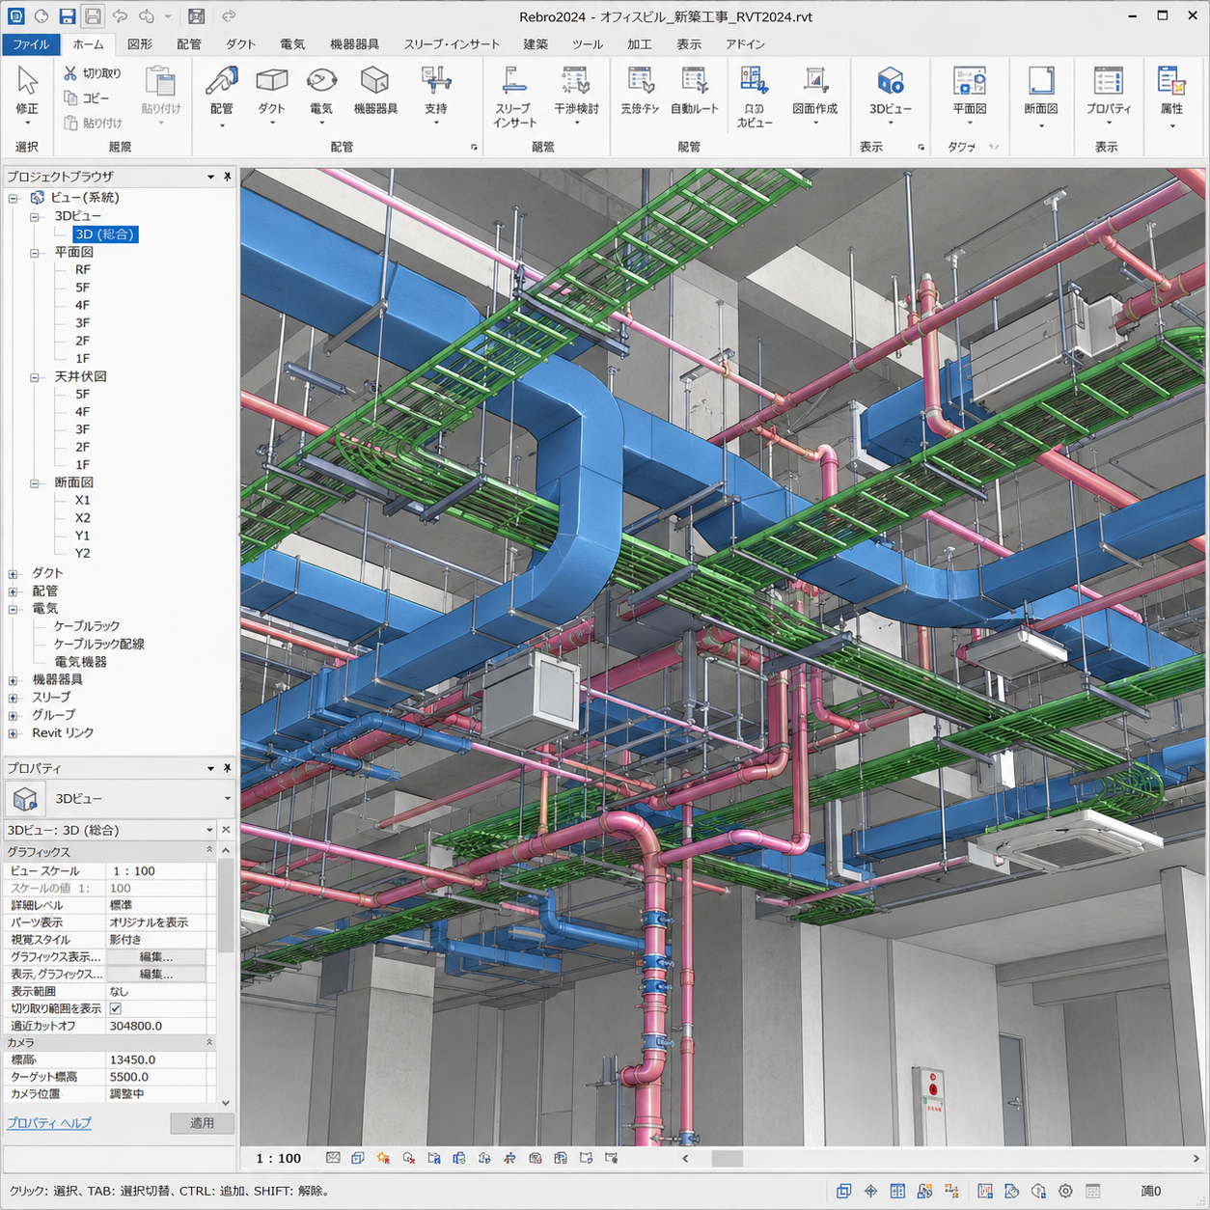Screen dimensions: 1210x1210
Task: Expand the Revit リンク tree node
Action: click(14, 733)
